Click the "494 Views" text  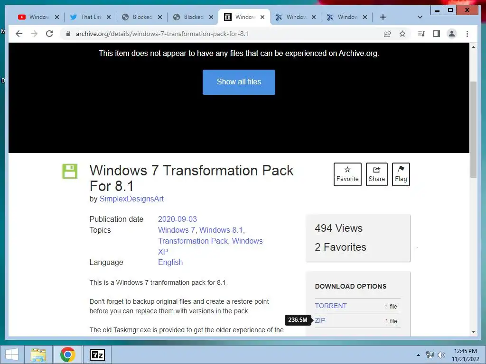pos(338,228)
